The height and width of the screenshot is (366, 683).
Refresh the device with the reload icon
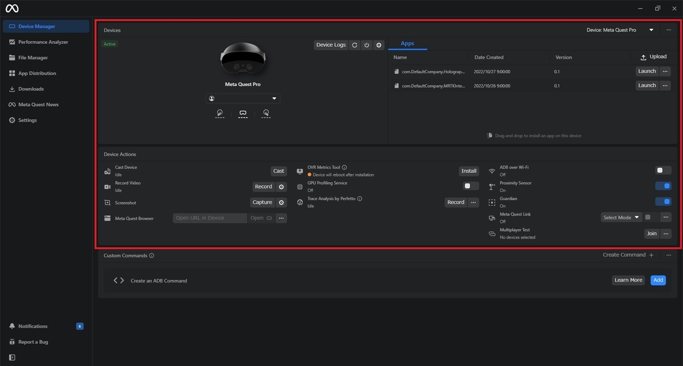click(x=355, y=45)
